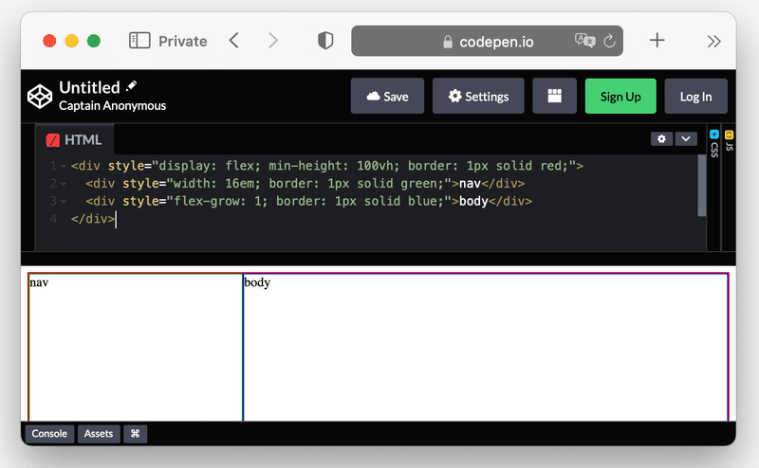Click the translate page icon
This screenshot has width=759, height=468.
[x=584, y=41]
